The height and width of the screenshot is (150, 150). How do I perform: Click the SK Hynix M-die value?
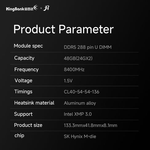click(80, 136)
